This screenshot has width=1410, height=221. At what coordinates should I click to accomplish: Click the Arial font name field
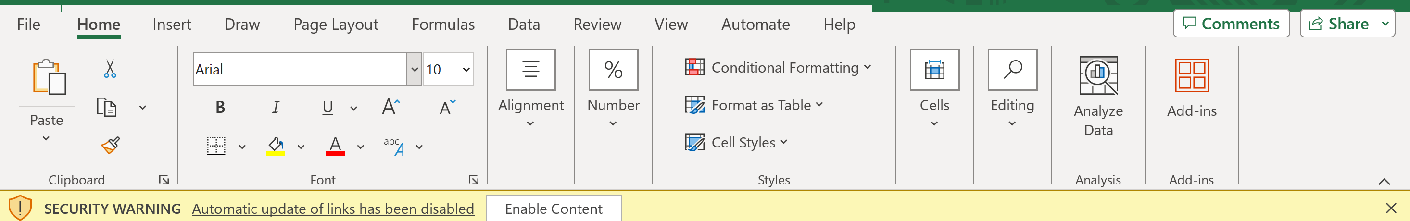pyautogui.click(x=300, y=70)
